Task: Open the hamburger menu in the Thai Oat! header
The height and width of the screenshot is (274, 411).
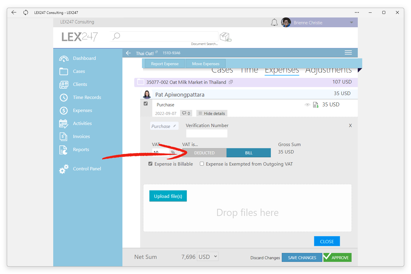Action: click(348, 52)
